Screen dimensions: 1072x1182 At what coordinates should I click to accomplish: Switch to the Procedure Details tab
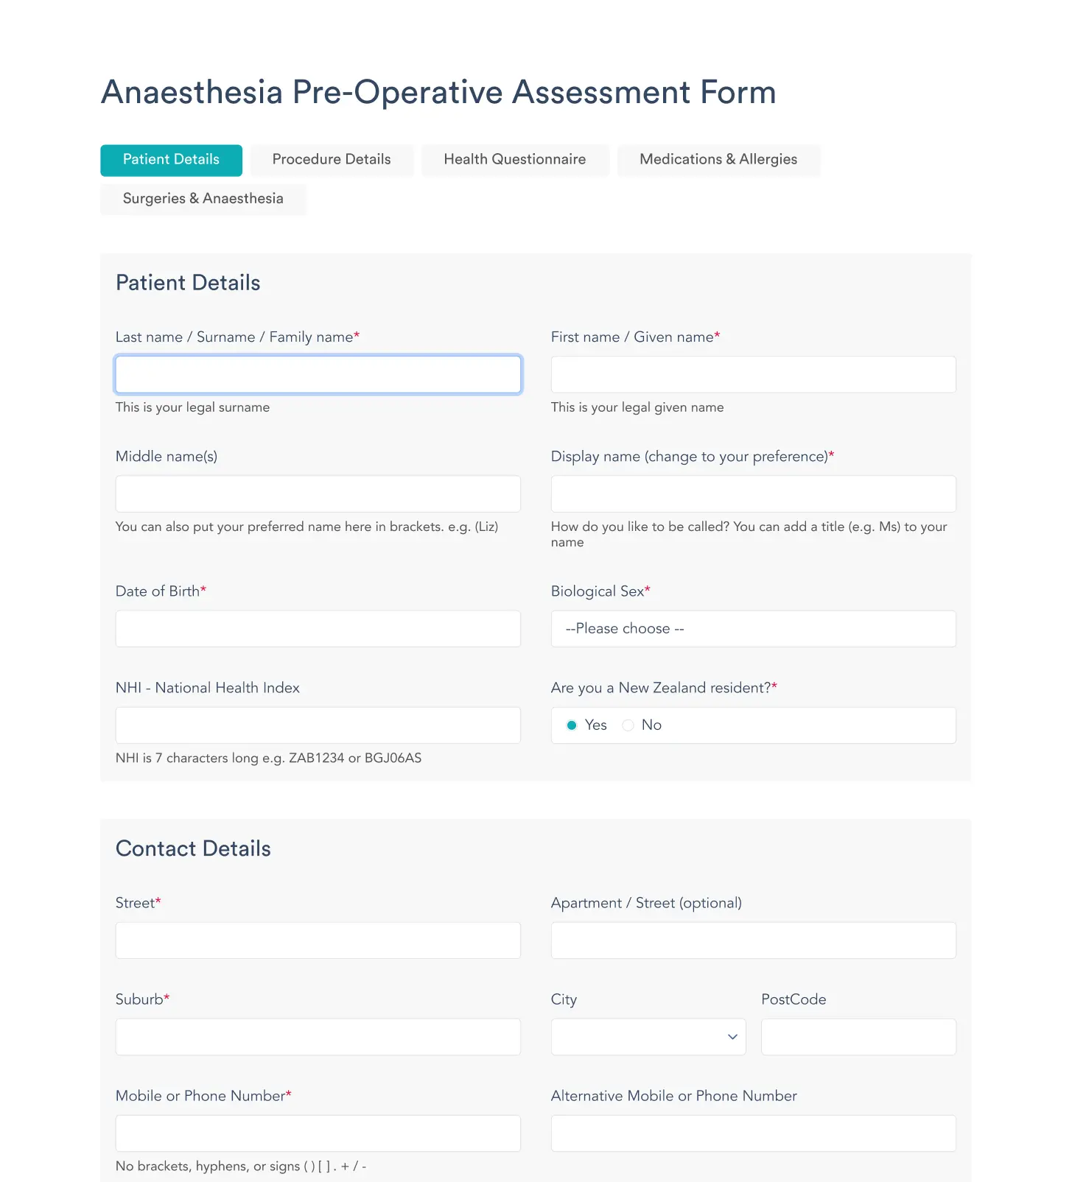pyautogui.click(x=332, y=160)
